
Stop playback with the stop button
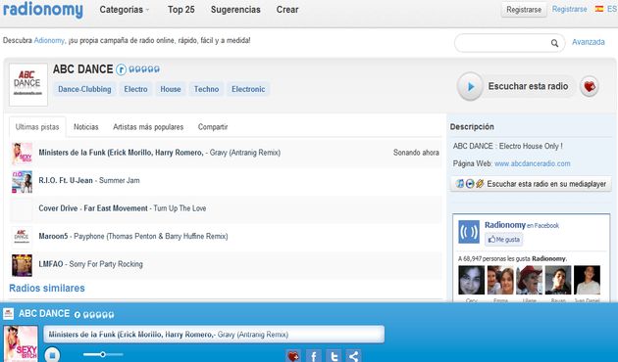[52, 355]
